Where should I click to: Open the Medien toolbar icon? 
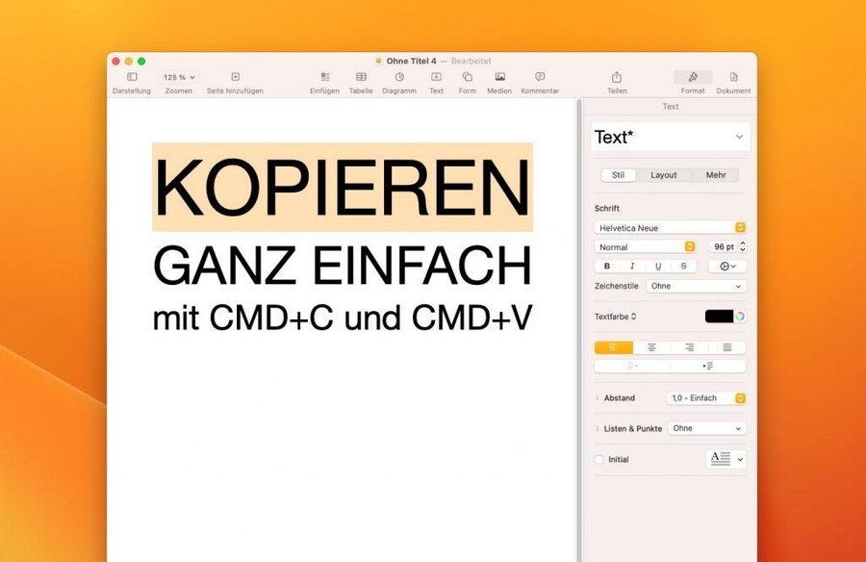click(499, 77)
